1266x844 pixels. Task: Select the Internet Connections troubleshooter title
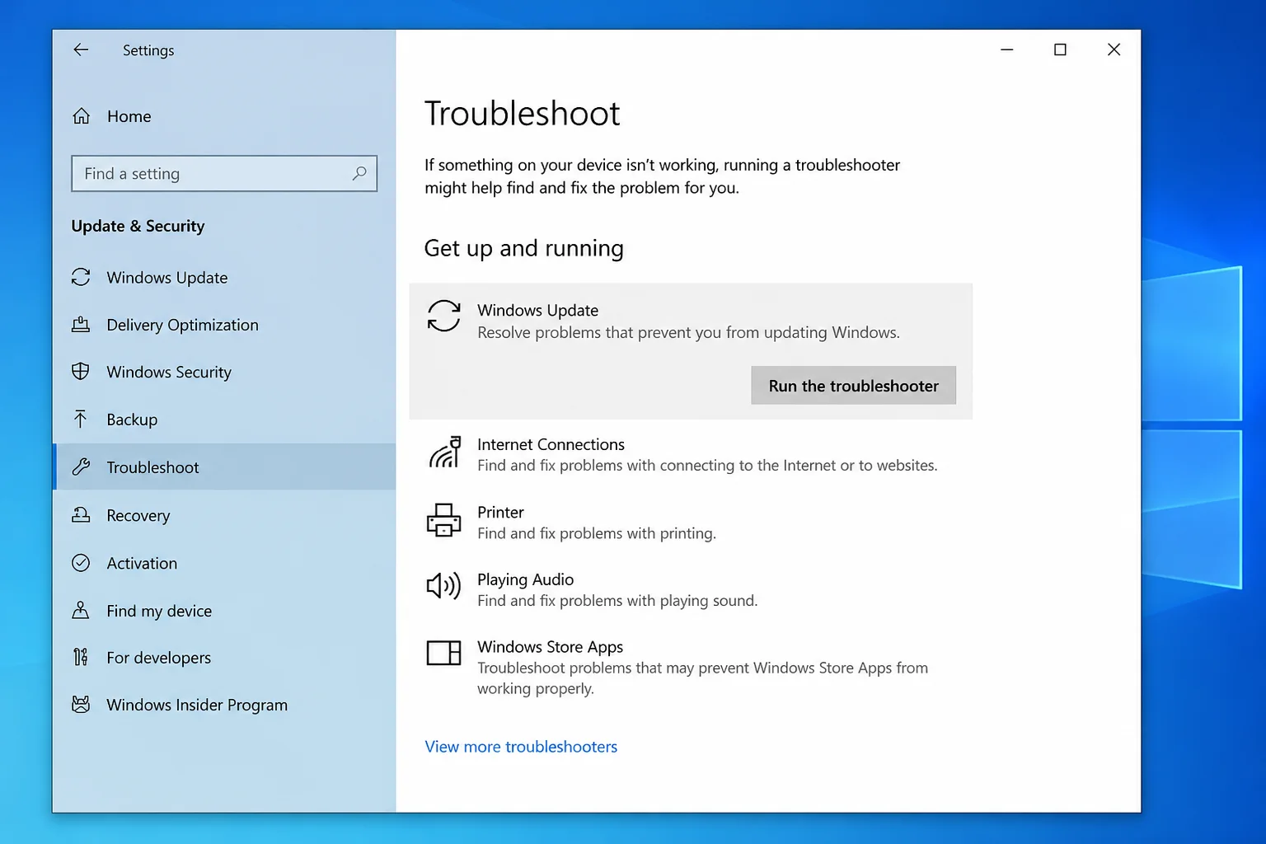click(551, 444)
